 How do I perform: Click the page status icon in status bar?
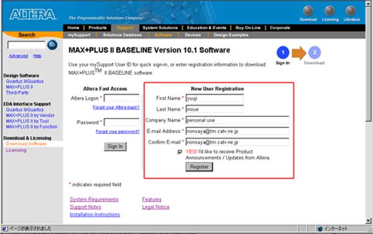pos(5,229)
